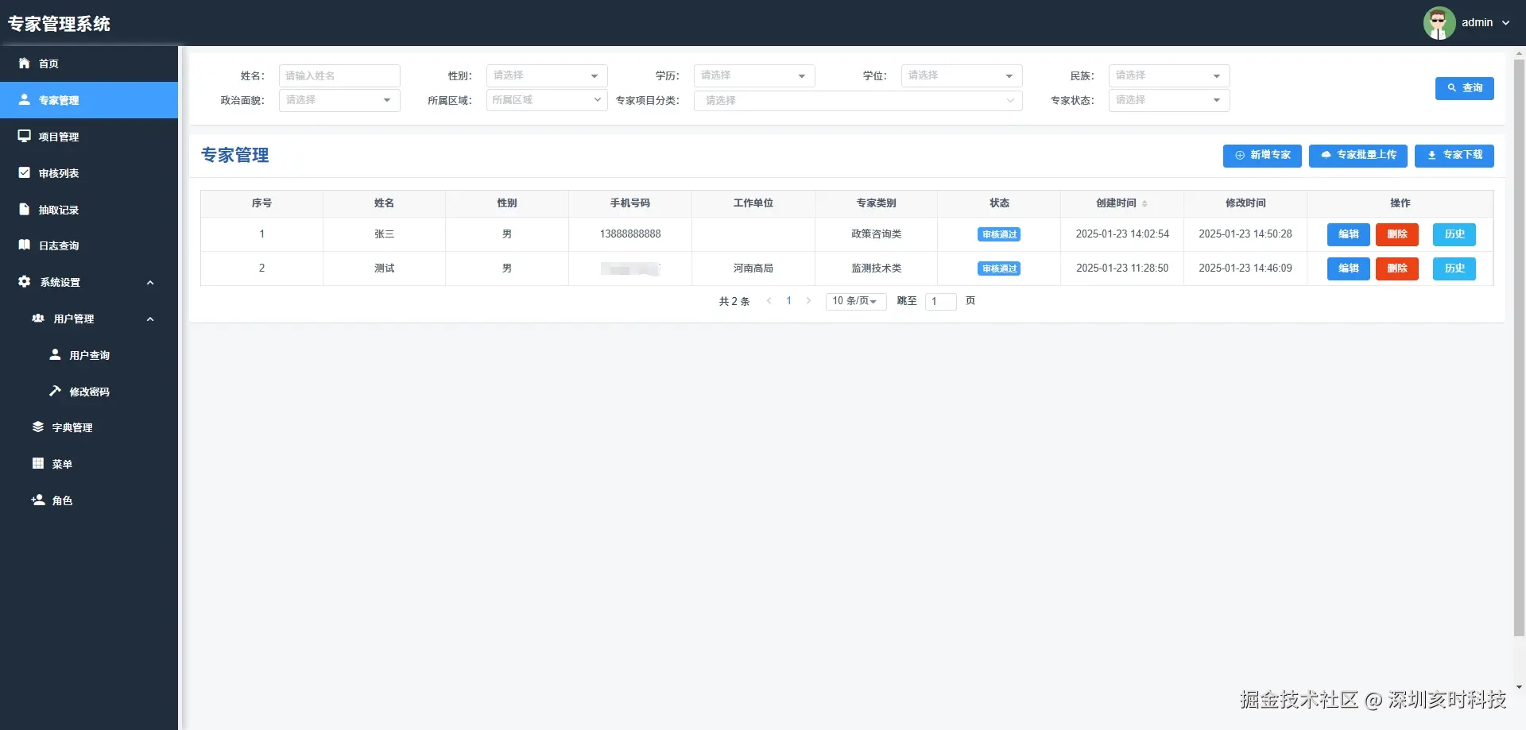The height and width of the screenshot is (730, 1526).
Task: Click phone number 13888888888
Action: 630,234
